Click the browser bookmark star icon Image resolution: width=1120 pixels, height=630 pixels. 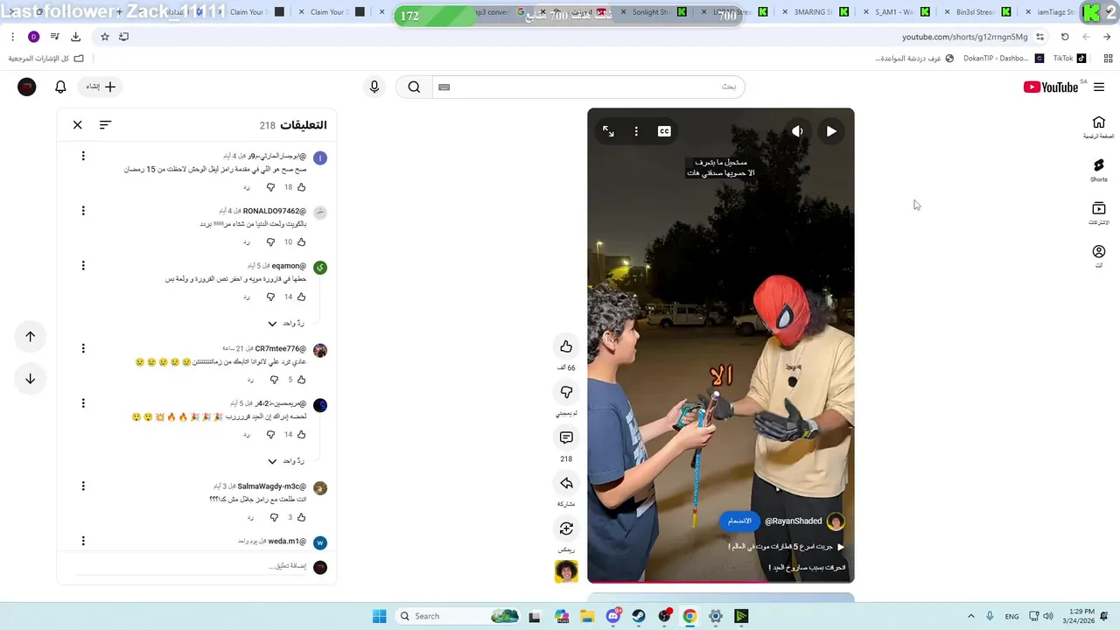pos(105,37)
